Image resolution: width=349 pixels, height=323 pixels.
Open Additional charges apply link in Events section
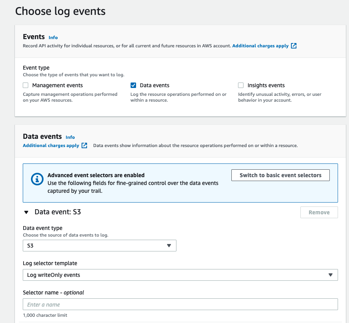(260, 46)
